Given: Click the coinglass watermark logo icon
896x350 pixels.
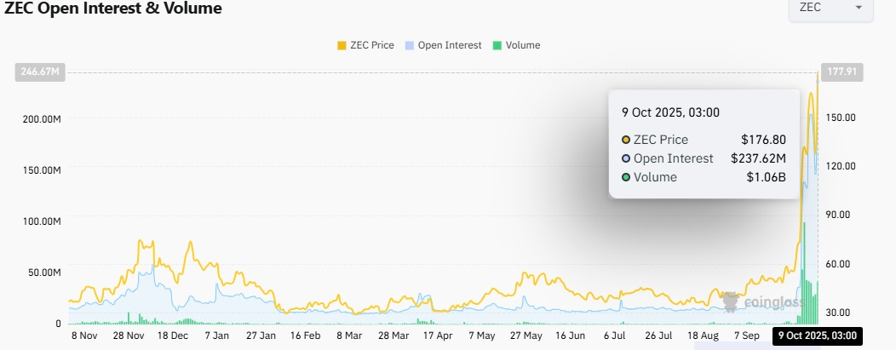Looking at the screenshot, I should tap(731, 300).
